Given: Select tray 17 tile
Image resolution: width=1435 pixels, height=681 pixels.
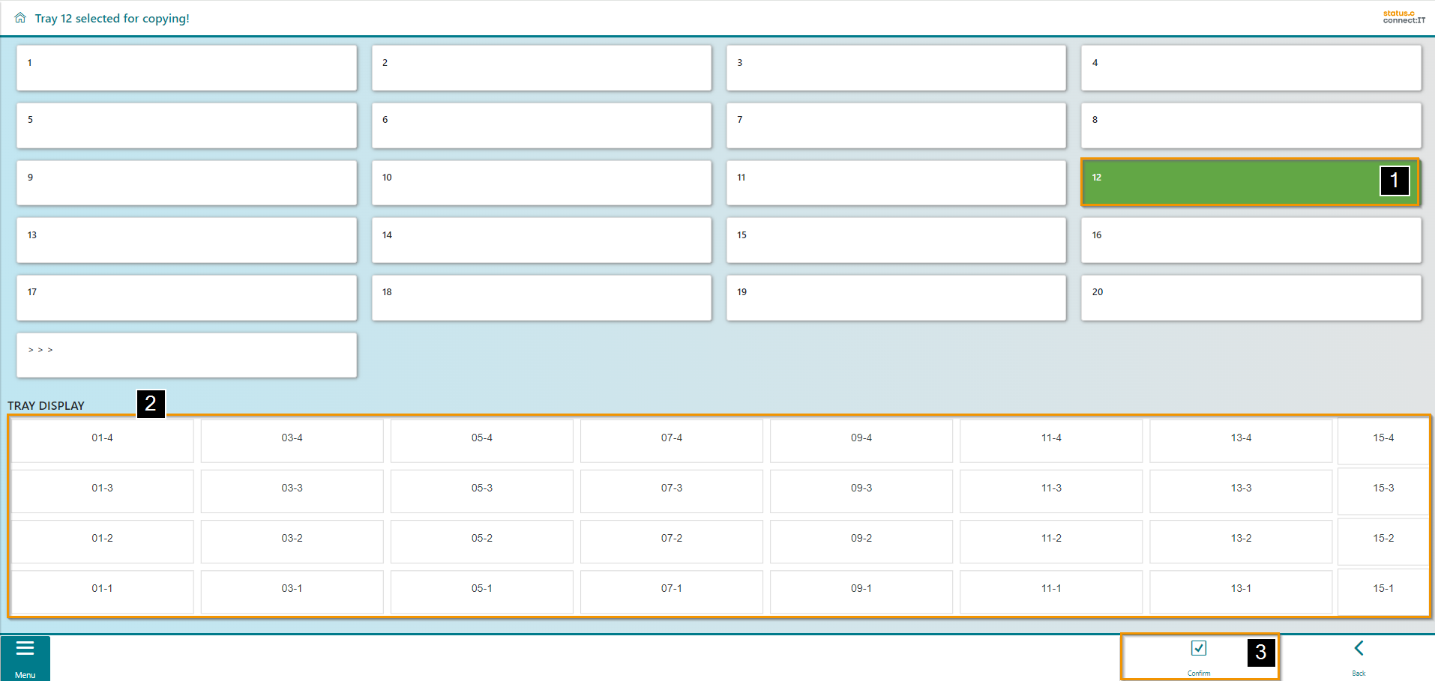Looking at the screenshot, I should click(x=187, y=297).
